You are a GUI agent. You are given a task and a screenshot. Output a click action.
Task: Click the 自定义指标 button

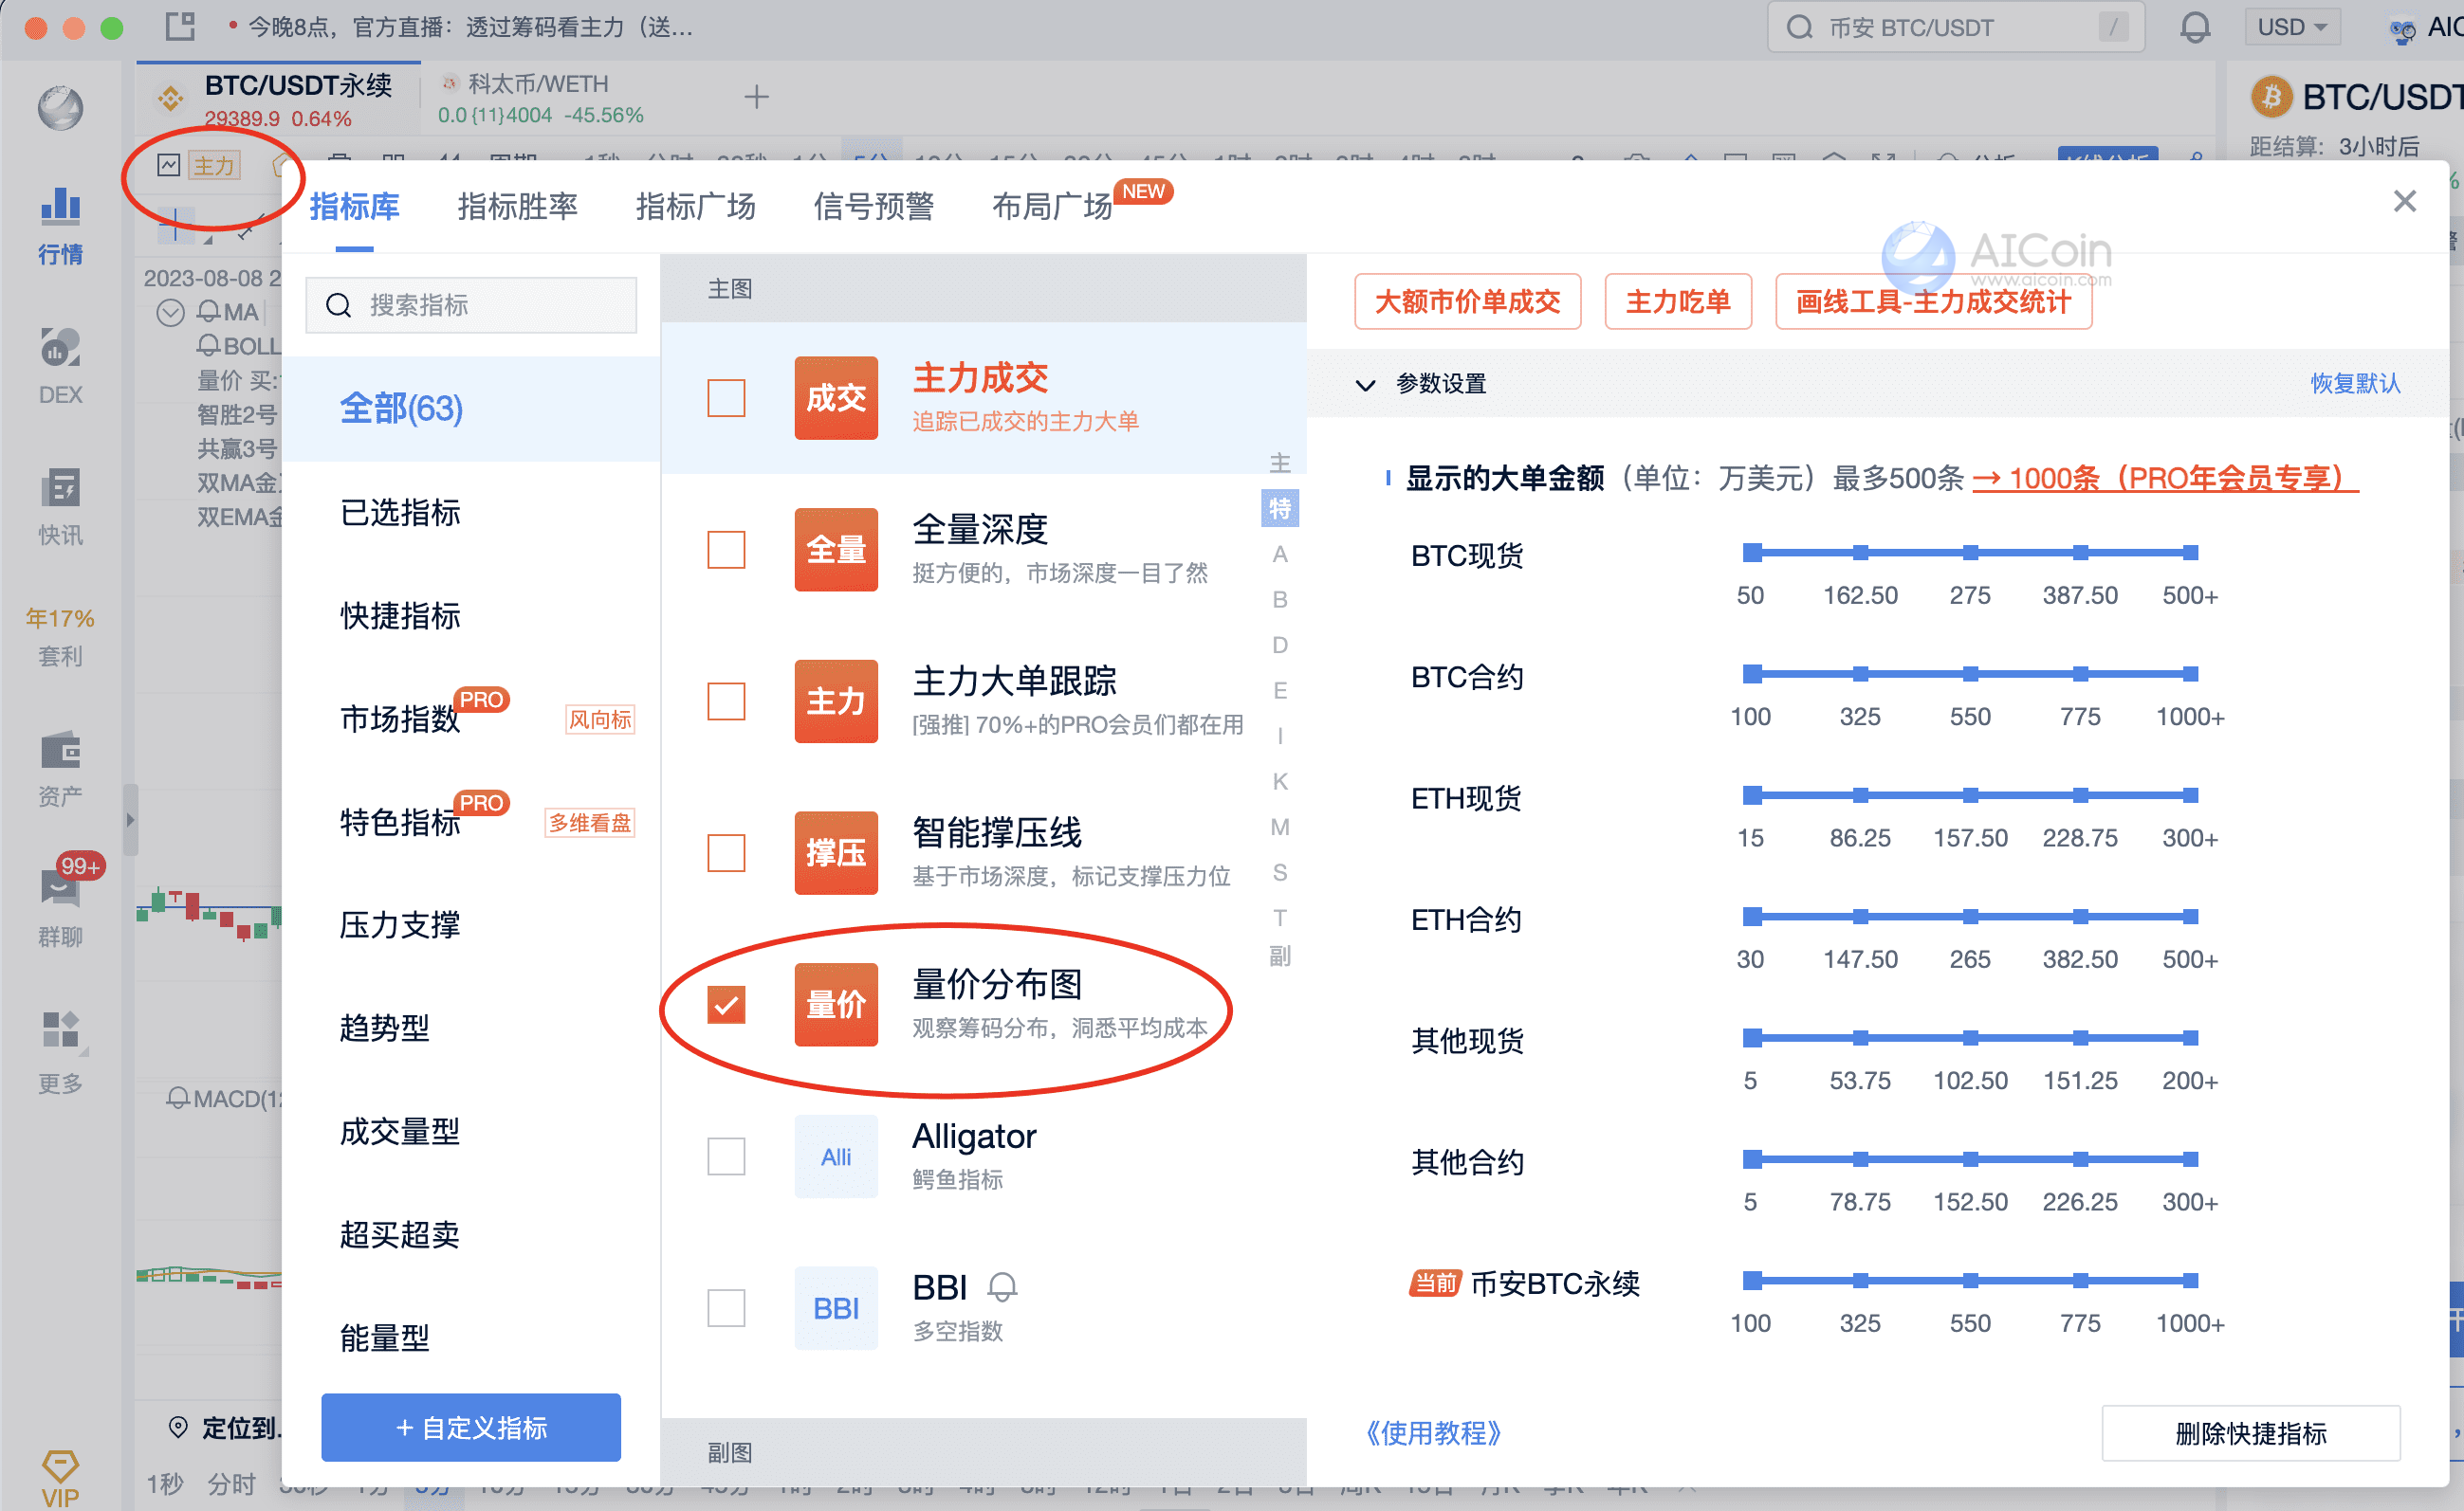[471, 1427]
